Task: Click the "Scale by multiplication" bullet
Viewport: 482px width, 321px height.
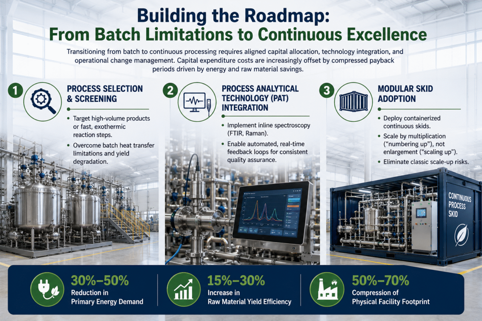Action: click(418, 144)
